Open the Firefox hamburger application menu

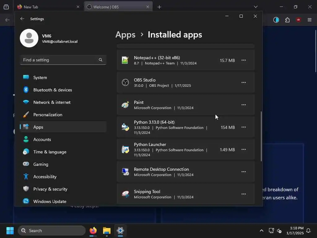(310, 20)
